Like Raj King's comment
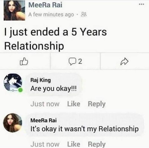The height and width of the screenshot is (148, 149). pos(74,104)
